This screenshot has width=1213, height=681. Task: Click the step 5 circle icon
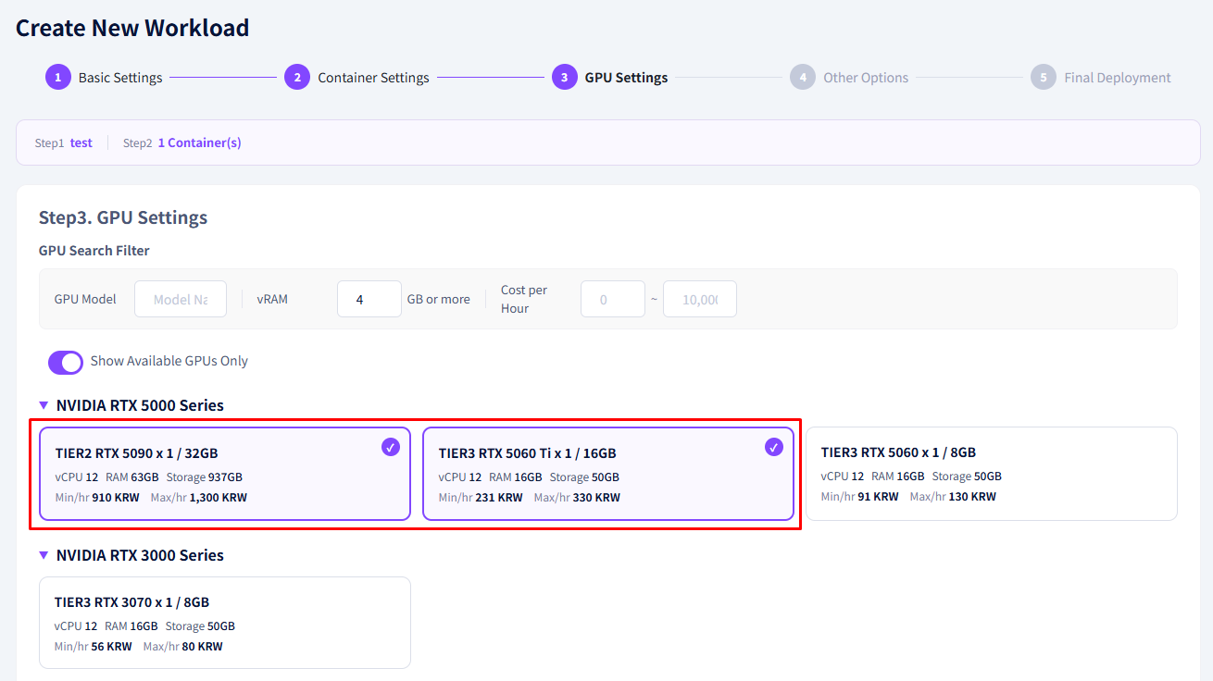point(1044,77)
